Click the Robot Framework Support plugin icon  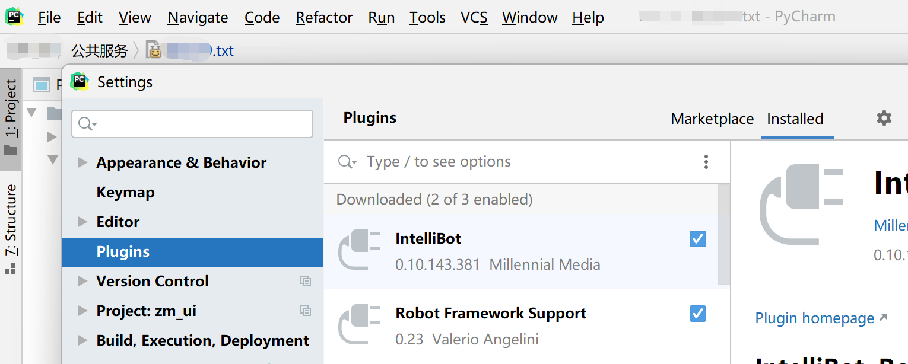click(359, 325)
